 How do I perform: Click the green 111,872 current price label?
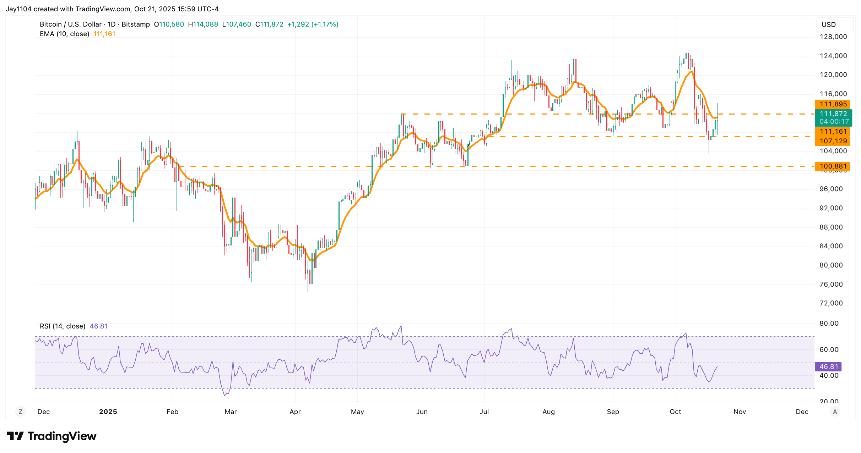point(833,114)
